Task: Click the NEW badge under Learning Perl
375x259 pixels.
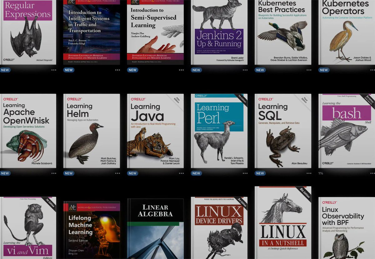Action: (x=196, y=173)
